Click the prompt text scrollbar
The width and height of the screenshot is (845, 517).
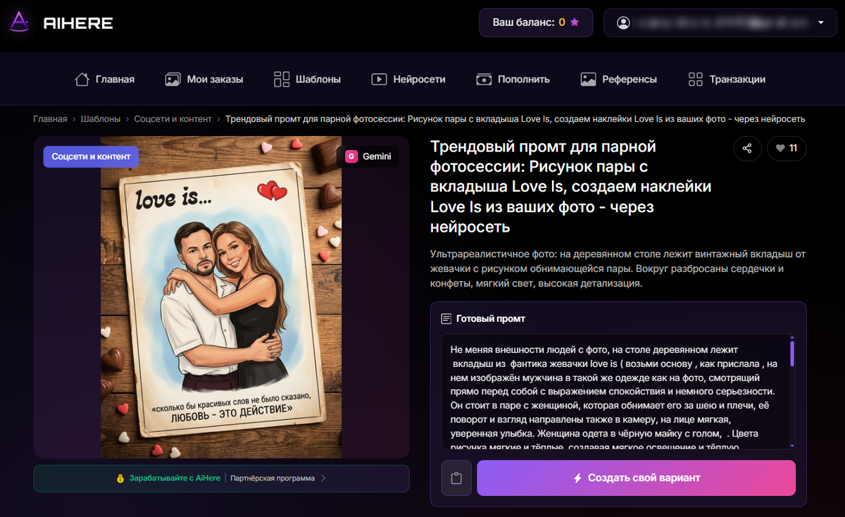pos(792,353)
